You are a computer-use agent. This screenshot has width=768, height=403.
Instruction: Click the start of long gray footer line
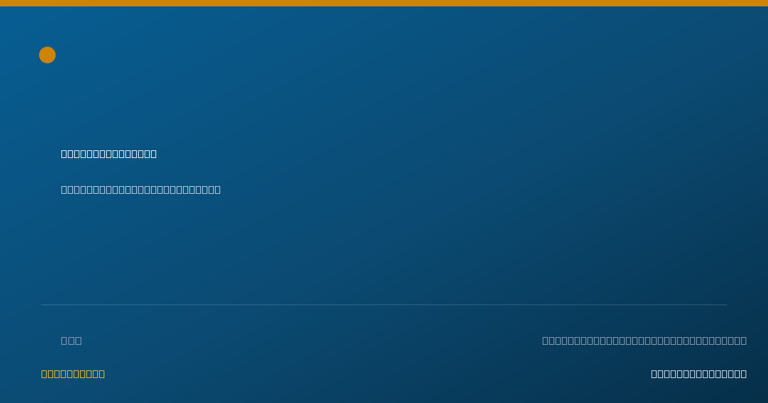click(545, 340)
